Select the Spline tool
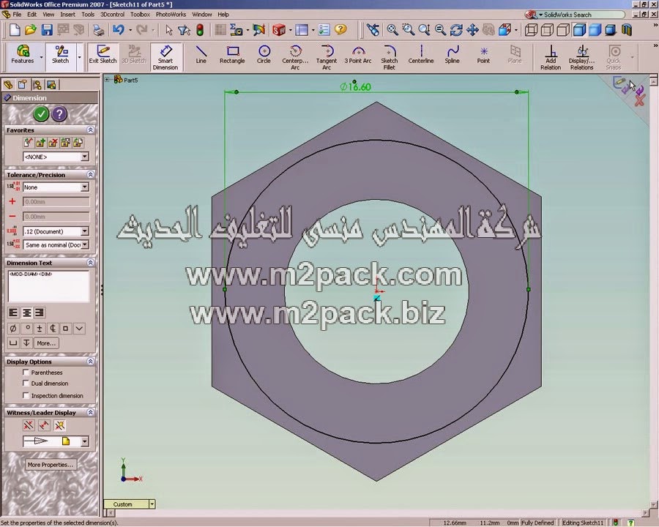The width and height of the screenshot is (659, 527). point(453,55)
